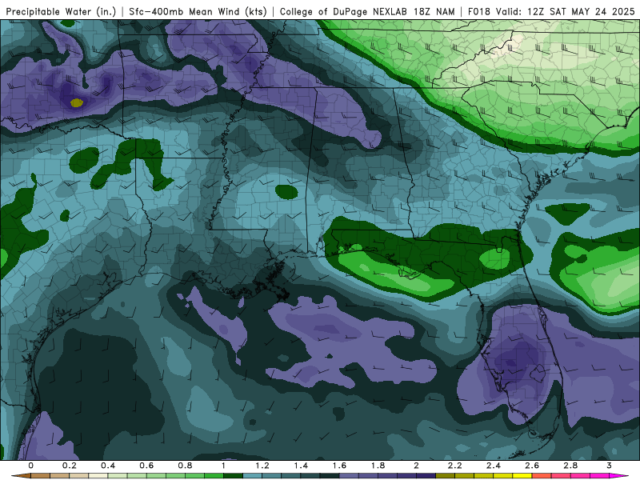Click the '0' value on the color scale
The width and height of the screenshot is (640, 480).
(x=31, y=466)
